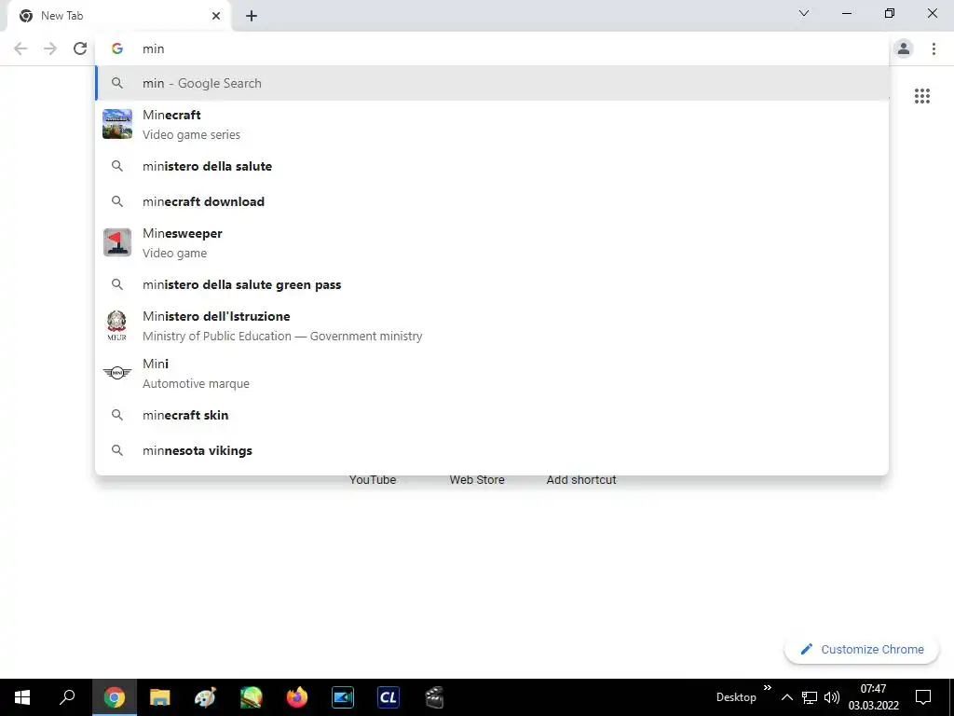This screenshot has height=716, width=954.
Task: Open the blue screen-capture app on the taskbar
Action: pos(343,697)
